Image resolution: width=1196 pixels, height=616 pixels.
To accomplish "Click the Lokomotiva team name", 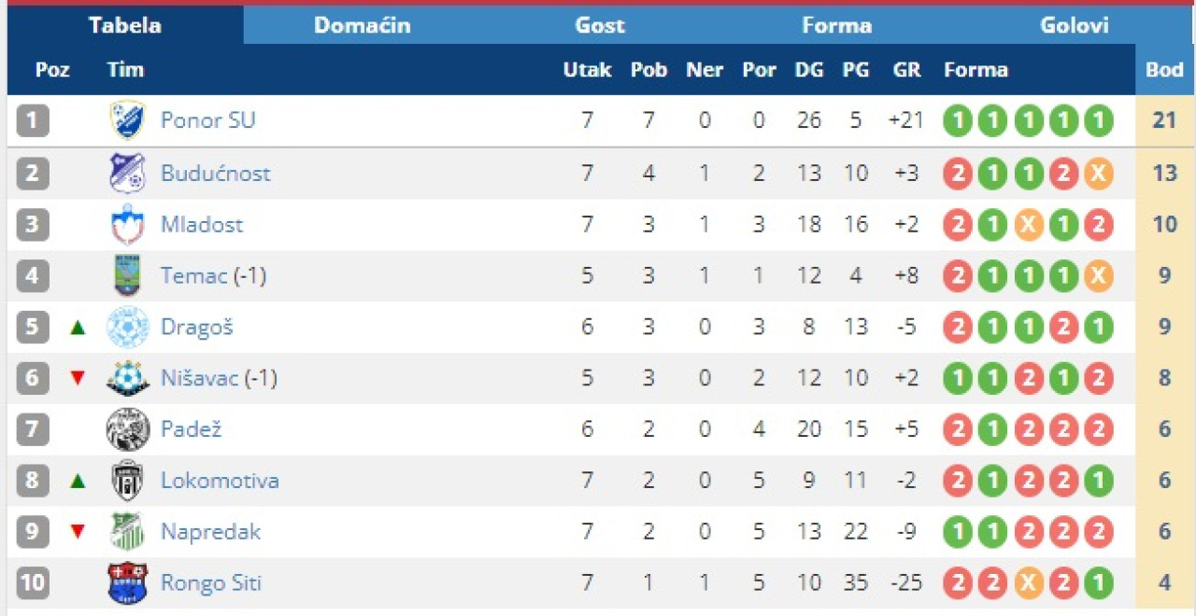I will pos(220,481).
